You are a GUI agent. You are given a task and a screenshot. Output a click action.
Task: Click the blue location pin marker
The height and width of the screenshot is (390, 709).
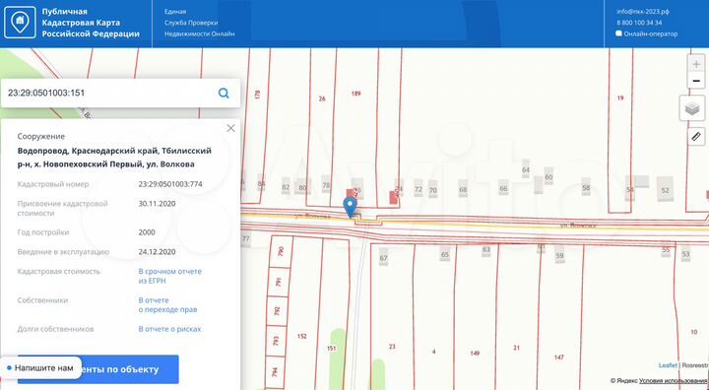[x=350, y=208]
